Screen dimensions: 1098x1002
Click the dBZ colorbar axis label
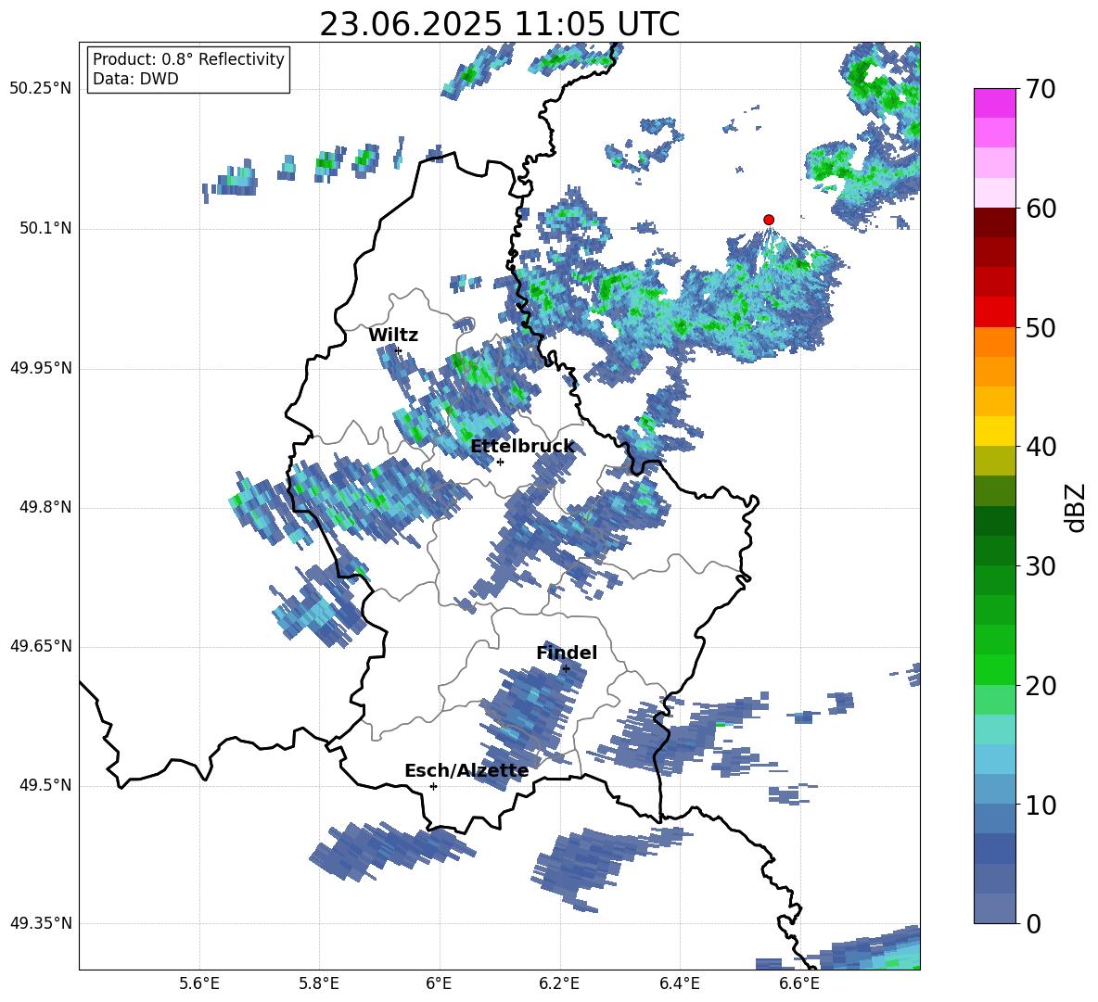[x=1076, y=507]
